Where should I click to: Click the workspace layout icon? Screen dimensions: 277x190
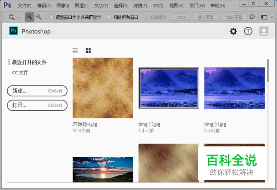tap(264, 17)
